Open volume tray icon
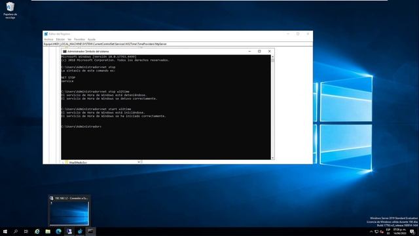The height and width of the screenshot is (236, 419). (382, 231)
